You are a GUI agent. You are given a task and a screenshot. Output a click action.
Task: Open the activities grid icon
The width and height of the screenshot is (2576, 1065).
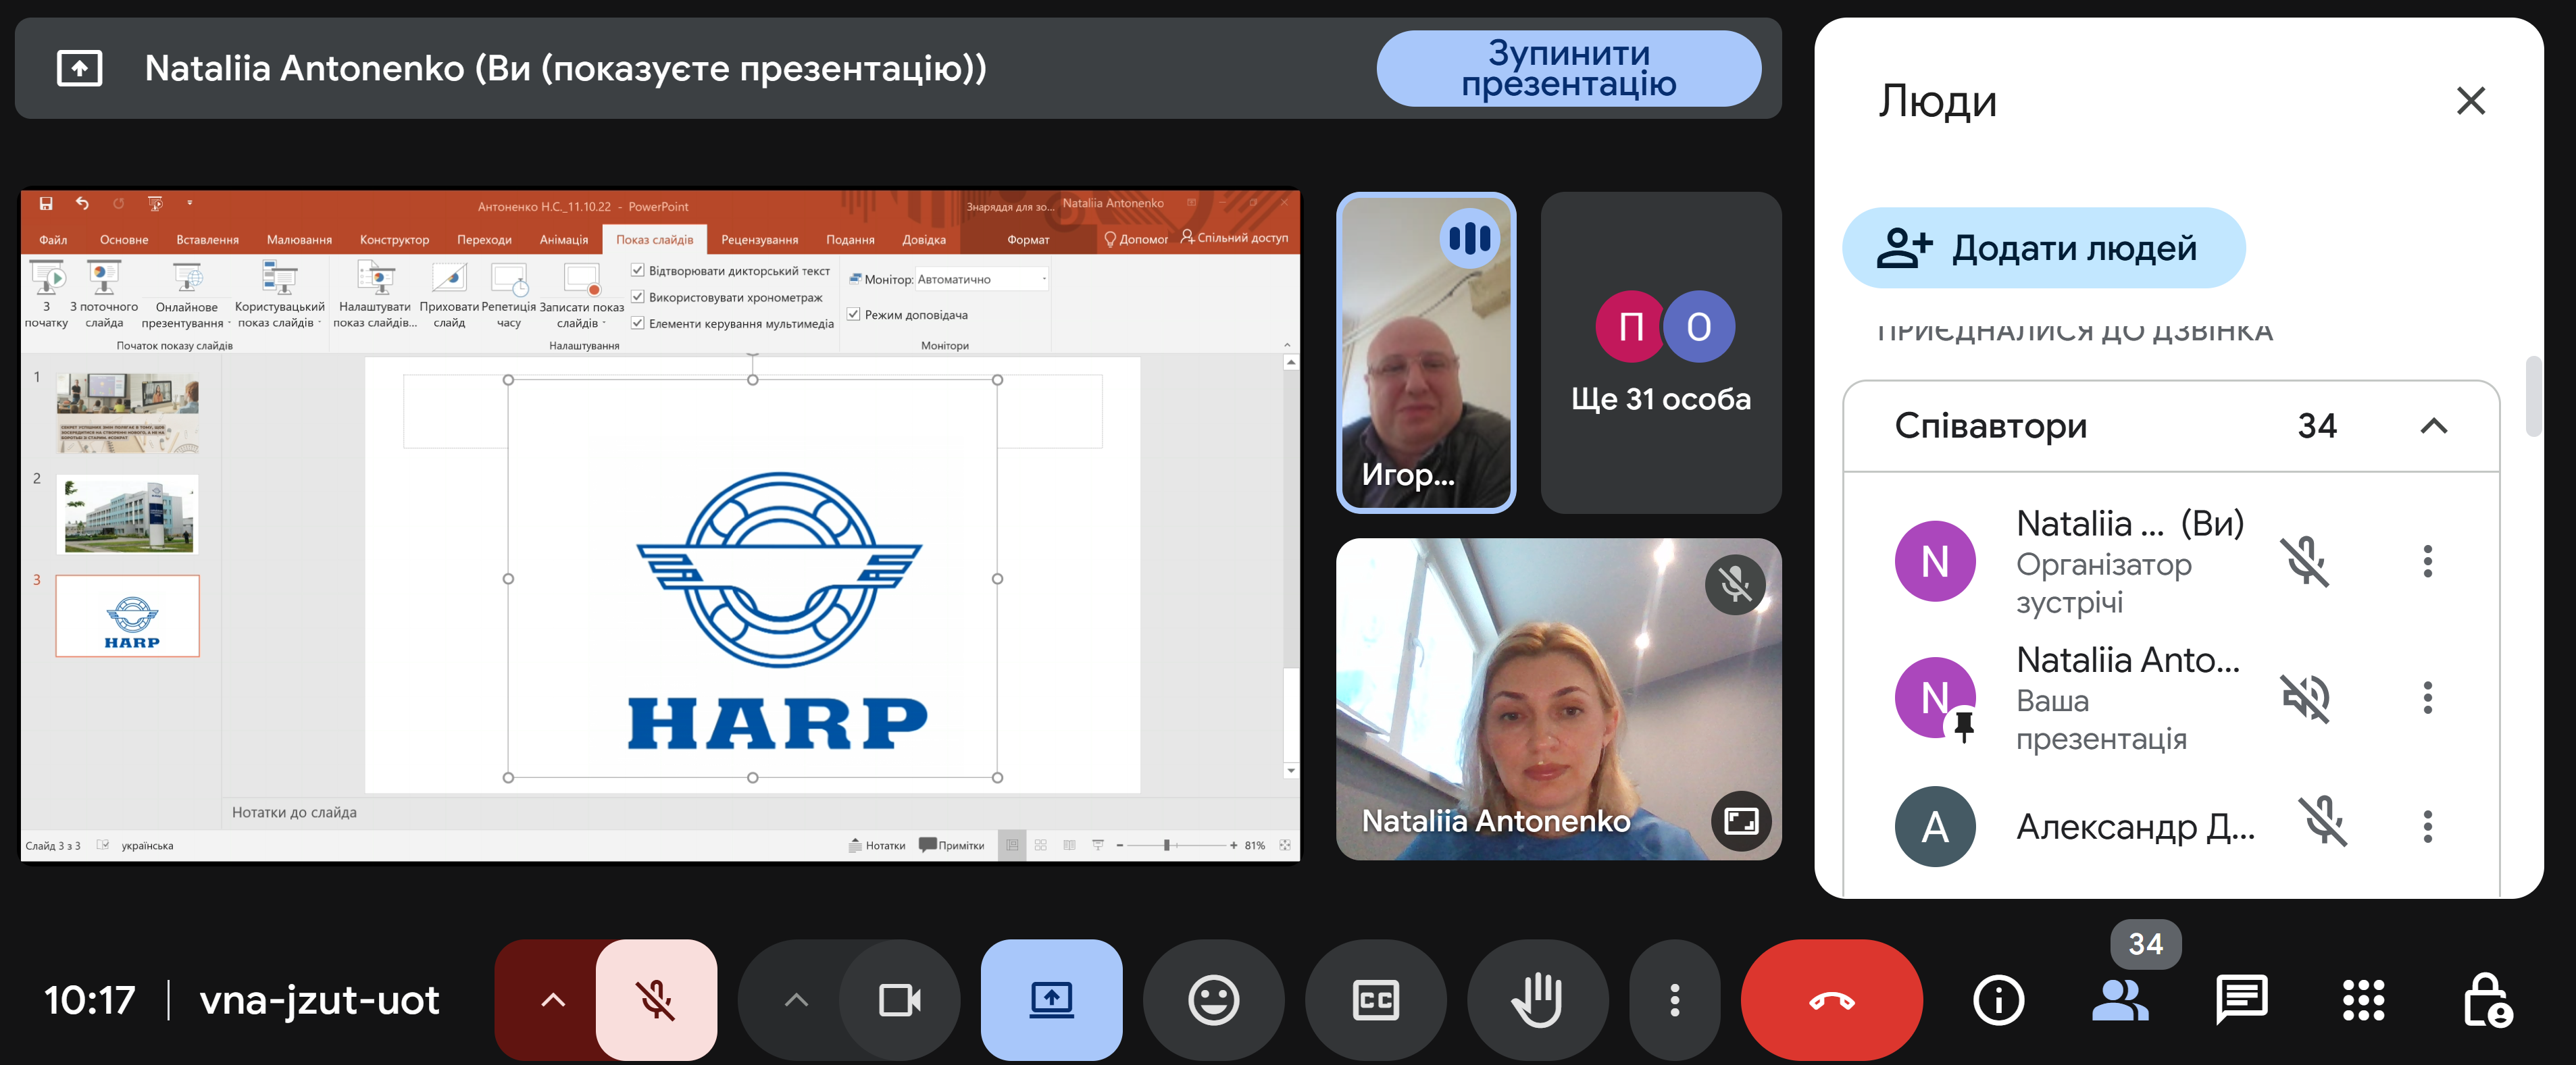[2363, 999]
